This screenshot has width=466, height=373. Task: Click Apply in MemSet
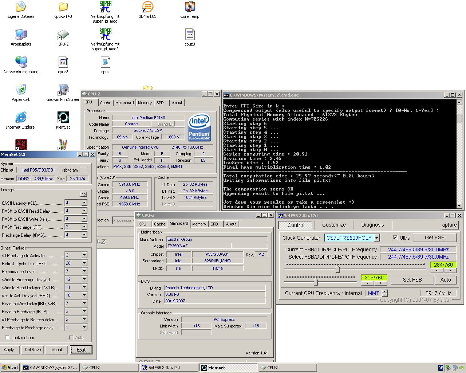[x=9, y=350]
